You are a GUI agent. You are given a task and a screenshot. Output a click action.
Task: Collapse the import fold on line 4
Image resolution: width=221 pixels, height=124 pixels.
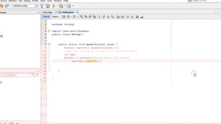pos(49,31)
